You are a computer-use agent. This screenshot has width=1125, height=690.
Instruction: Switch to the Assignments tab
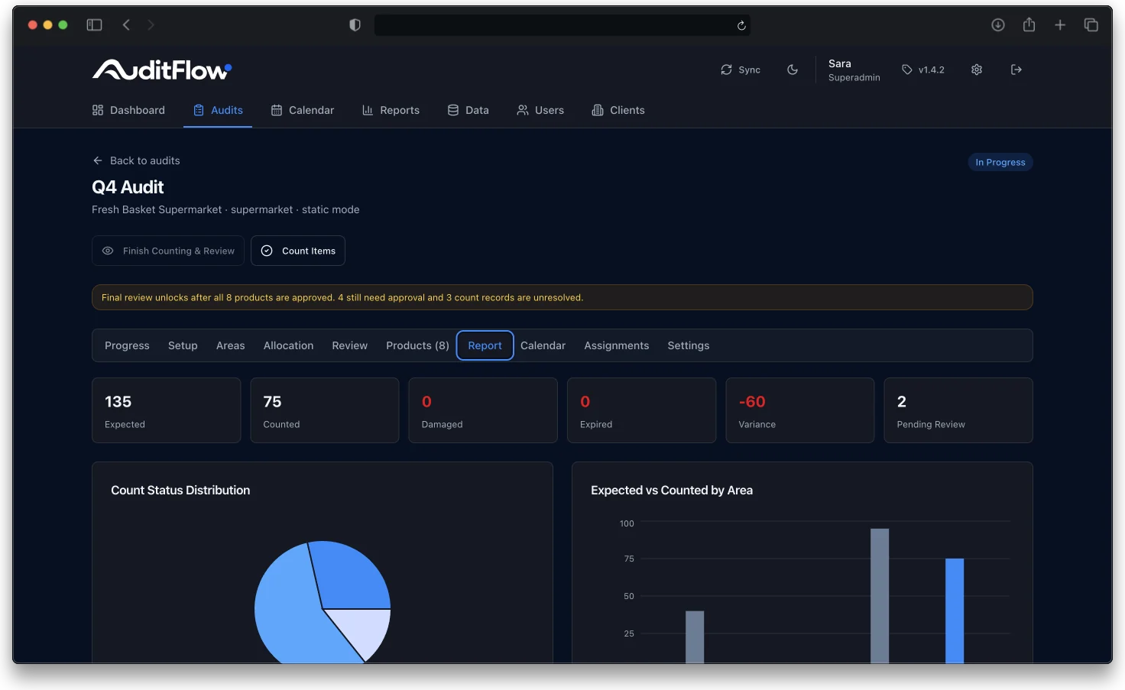pyautogui.click(x=616, y=345)
